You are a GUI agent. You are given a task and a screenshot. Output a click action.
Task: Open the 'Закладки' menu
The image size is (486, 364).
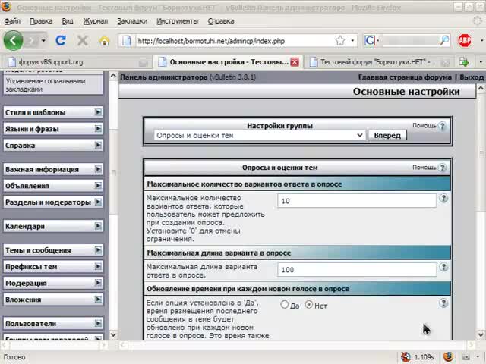[x=132, y=21]
